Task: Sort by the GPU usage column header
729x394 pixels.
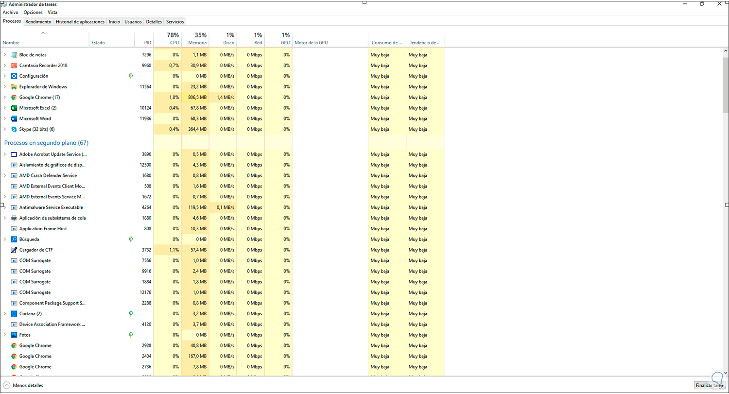Action: click(278, 39)
